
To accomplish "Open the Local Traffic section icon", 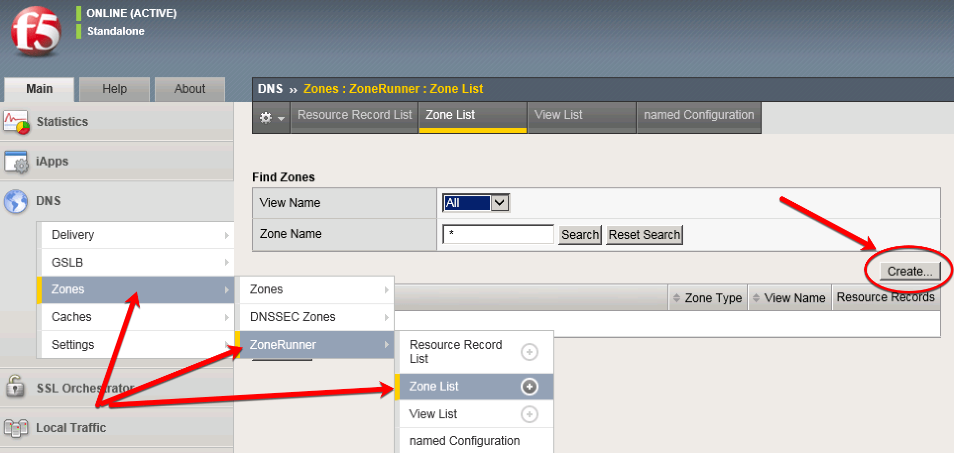I will pyautogui.click(x=16, y=427).
